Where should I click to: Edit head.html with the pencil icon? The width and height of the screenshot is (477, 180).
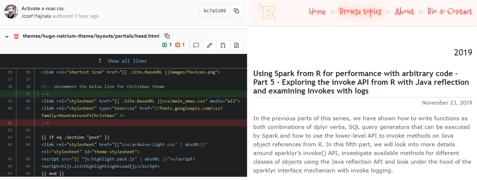[x=209, y=45]
